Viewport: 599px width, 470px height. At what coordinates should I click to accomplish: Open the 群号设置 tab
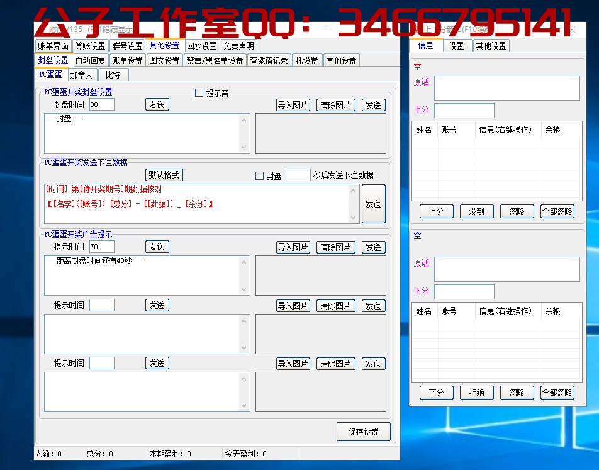(x=127, y=46)
